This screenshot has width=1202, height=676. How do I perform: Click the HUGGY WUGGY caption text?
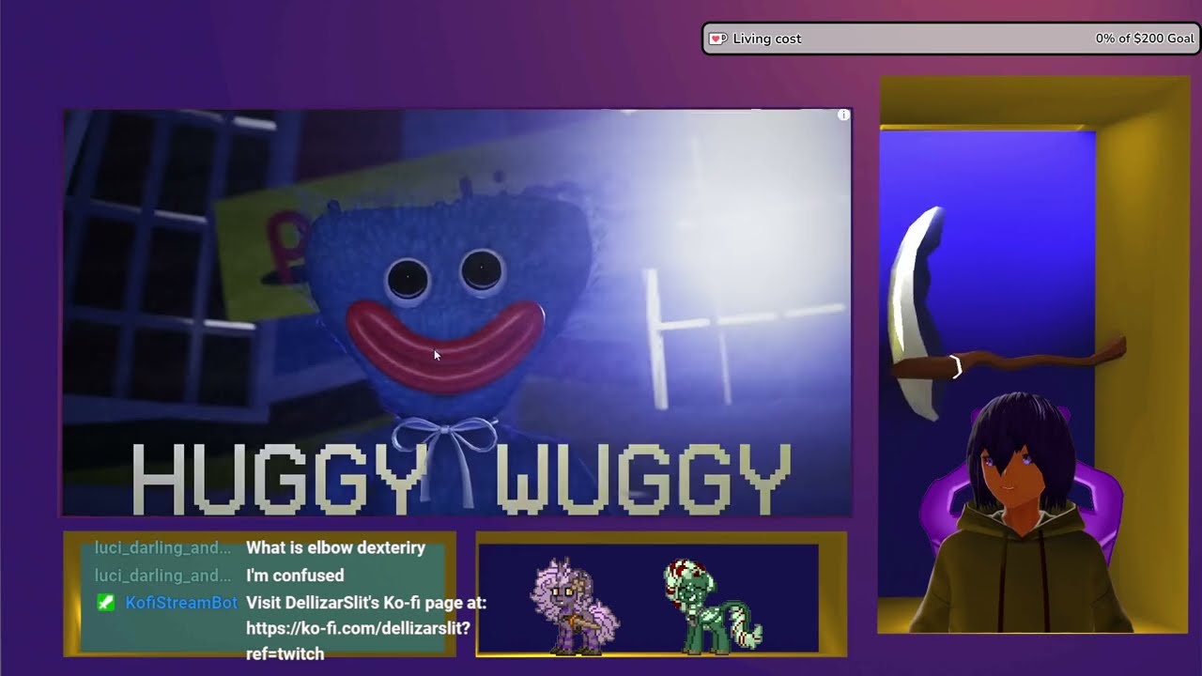[460, 479]
